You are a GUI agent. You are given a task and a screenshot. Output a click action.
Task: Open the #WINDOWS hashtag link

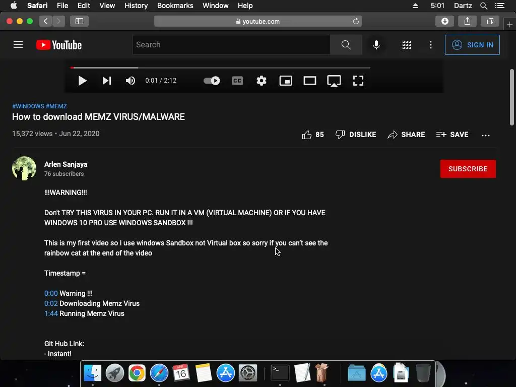point(28,106)
